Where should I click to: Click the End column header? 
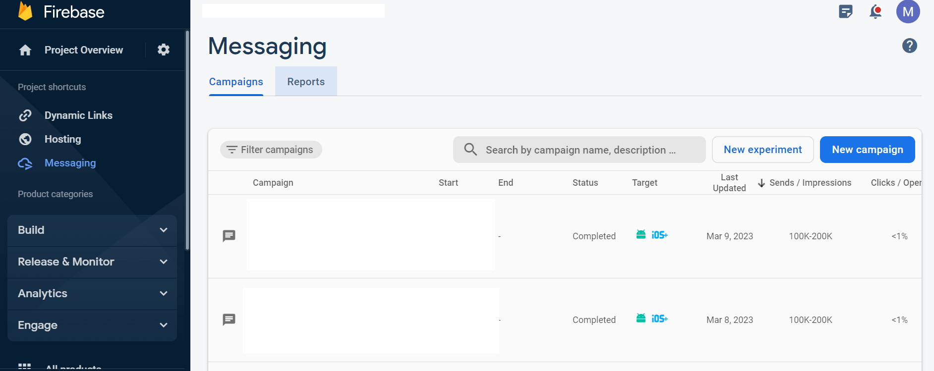coord(506,183)
